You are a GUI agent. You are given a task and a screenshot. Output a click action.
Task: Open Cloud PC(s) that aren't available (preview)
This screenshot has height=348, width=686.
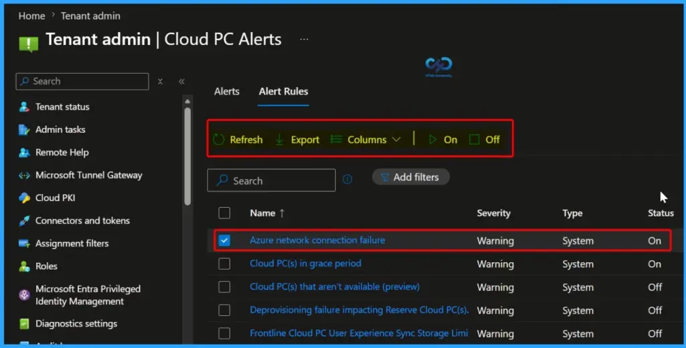coord(335,286)
